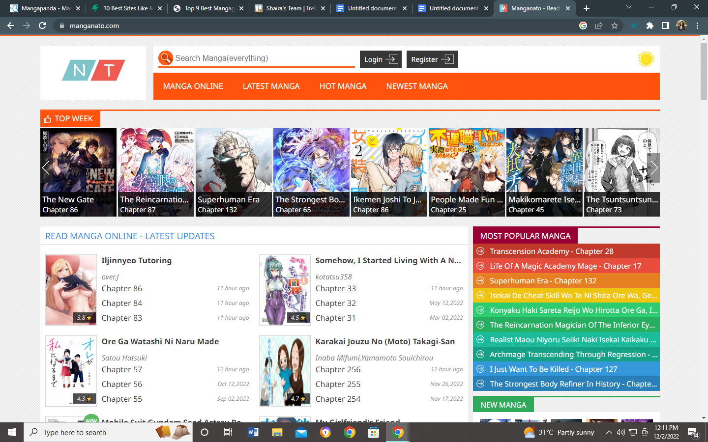Open I Just Want To Be Killed link

(554, 369)
